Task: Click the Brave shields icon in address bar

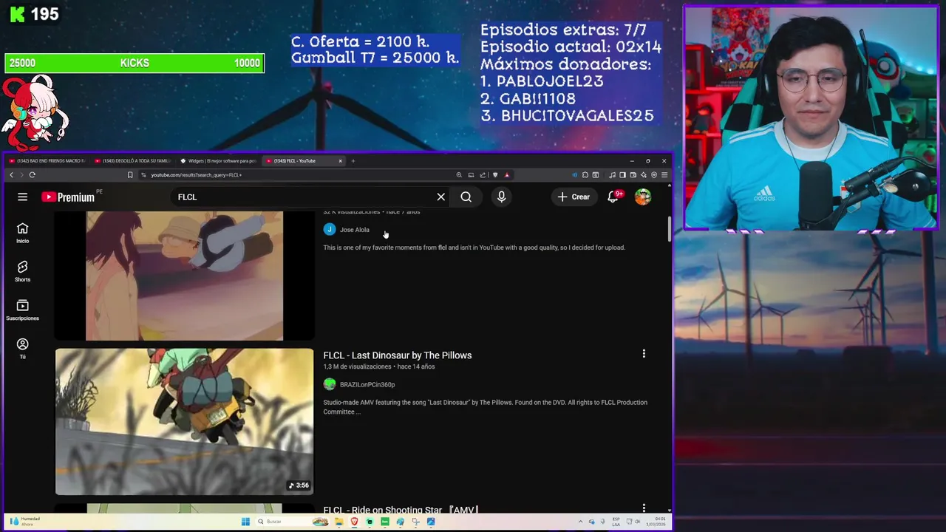Action: coord(495,175)
